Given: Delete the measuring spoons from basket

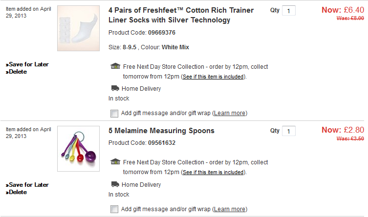Looking at the screenshot, I should tap(18, 192).
